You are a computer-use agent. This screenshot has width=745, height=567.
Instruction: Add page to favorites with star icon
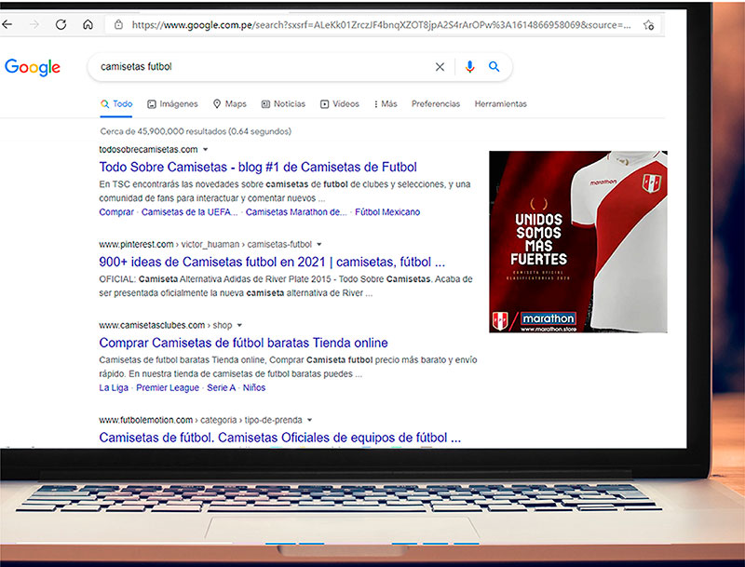(648, 25)
